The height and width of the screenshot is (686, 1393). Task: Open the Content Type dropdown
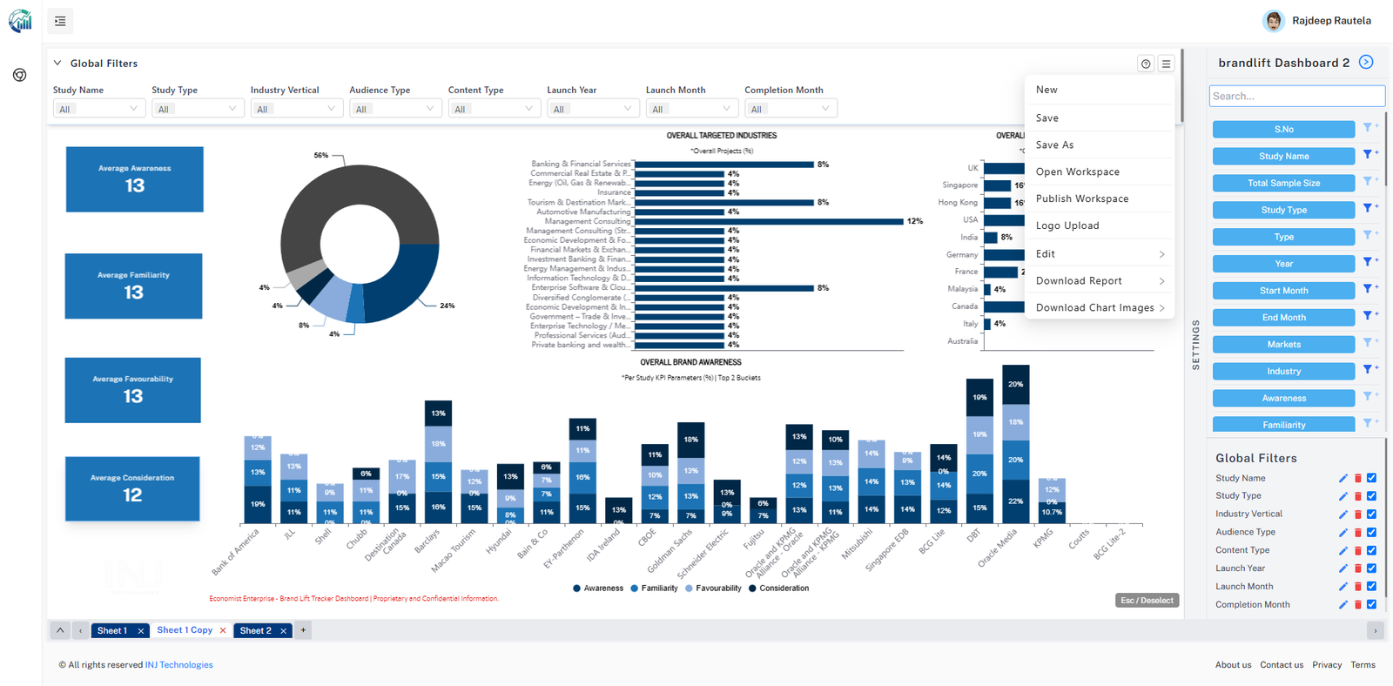tap(495, 109)
